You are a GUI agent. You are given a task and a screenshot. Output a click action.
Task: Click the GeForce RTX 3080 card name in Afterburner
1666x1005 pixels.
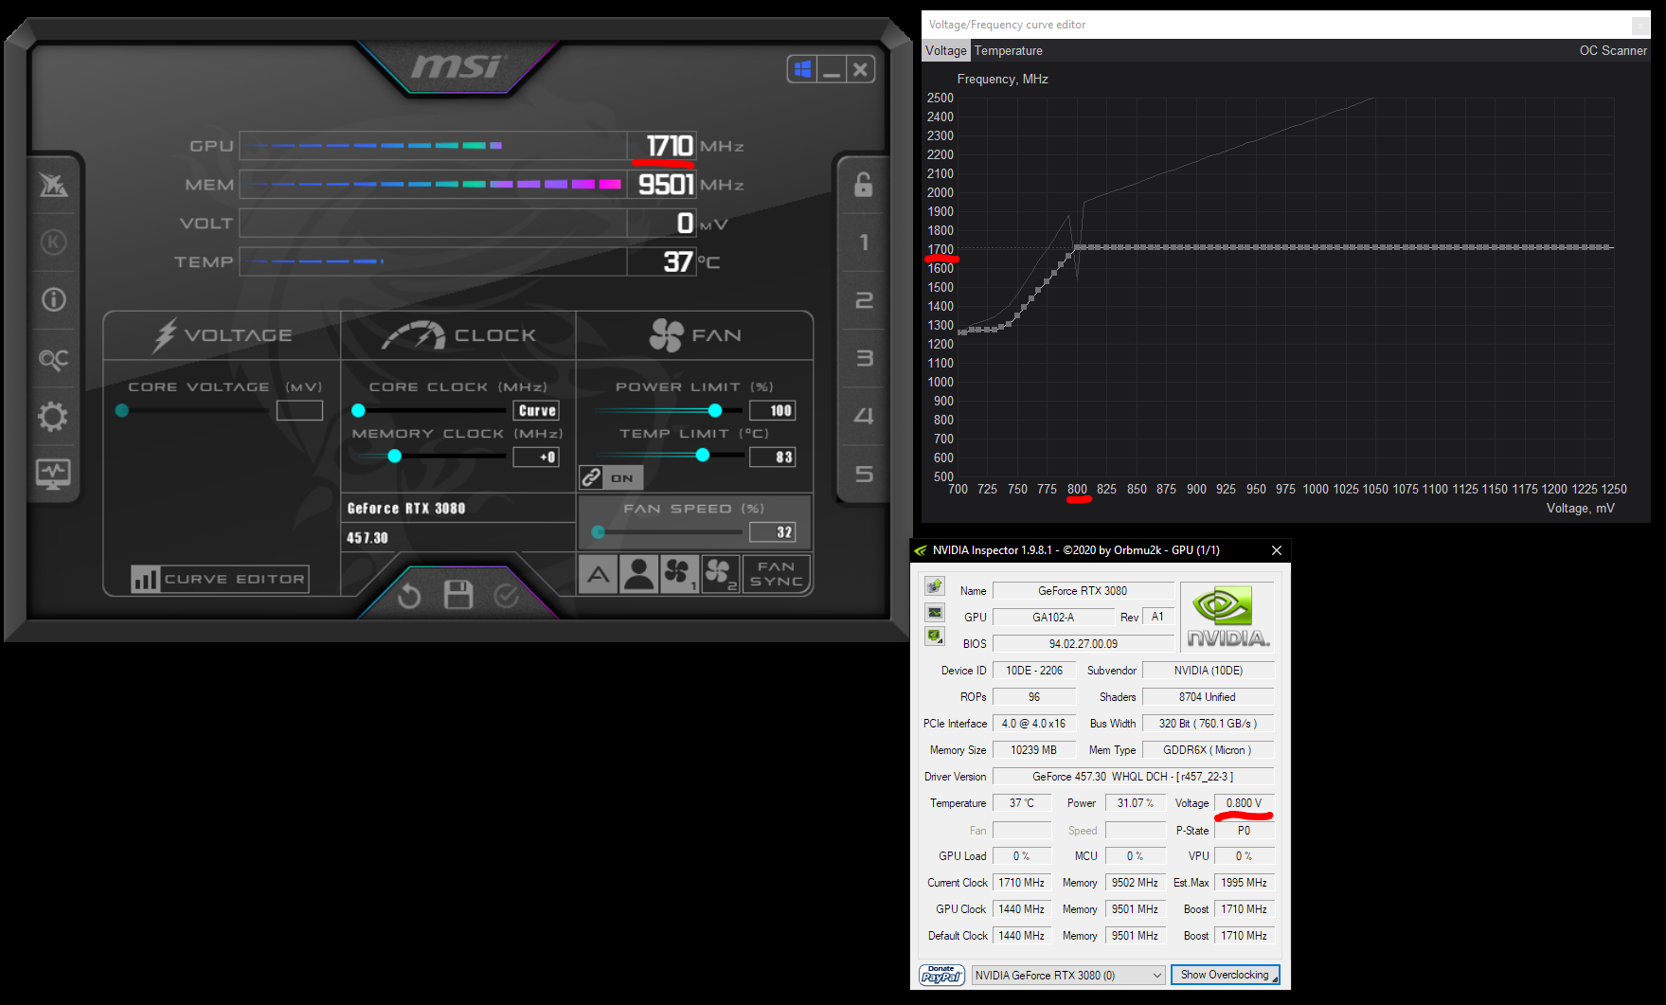[406, 509]
